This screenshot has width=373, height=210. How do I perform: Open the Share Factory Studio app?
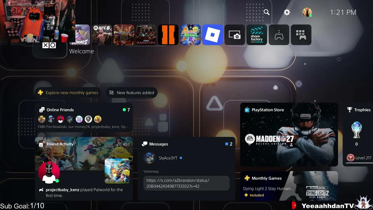click(x=257, y=35)
